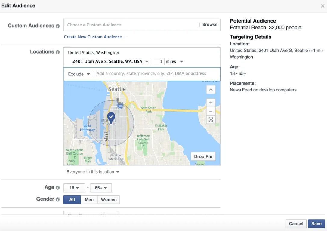This screenshot has height=231, width=327.
Task: Click the Drop Pin button
Action: click(203, 156)
